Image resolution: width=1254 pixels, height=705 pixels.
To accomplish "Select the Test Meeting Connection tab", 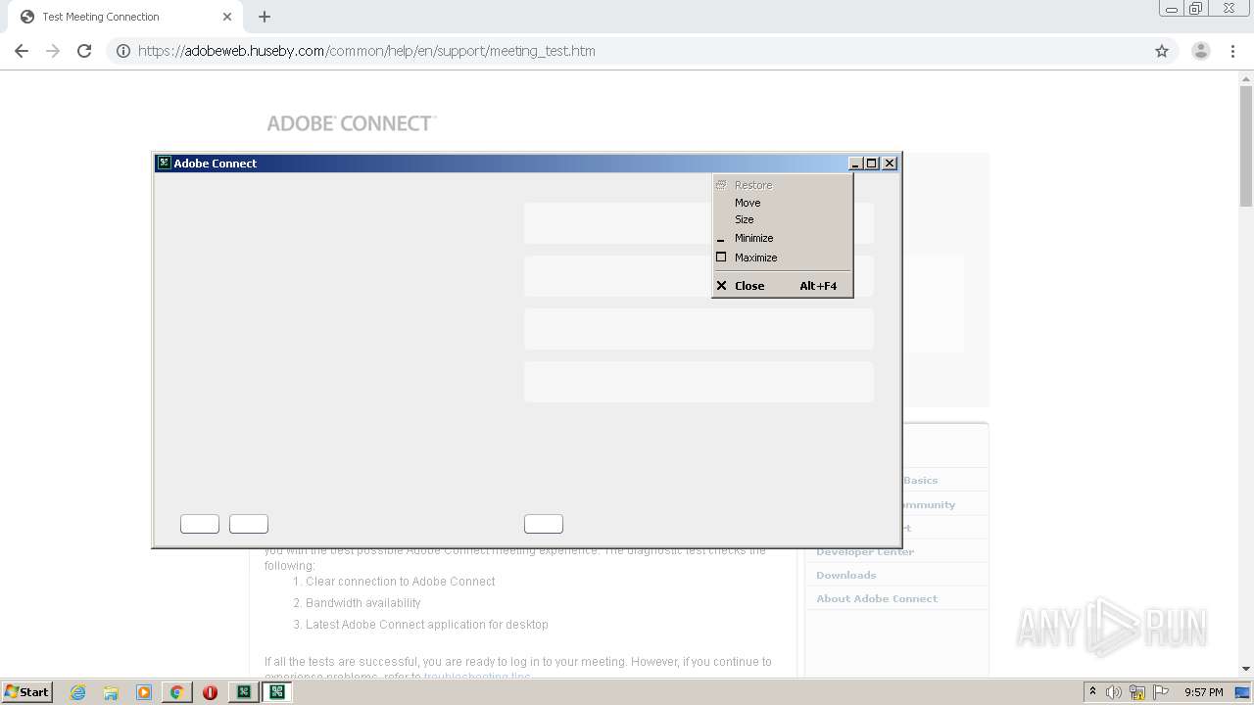I will pyautogui.click(x=124, y=17).
